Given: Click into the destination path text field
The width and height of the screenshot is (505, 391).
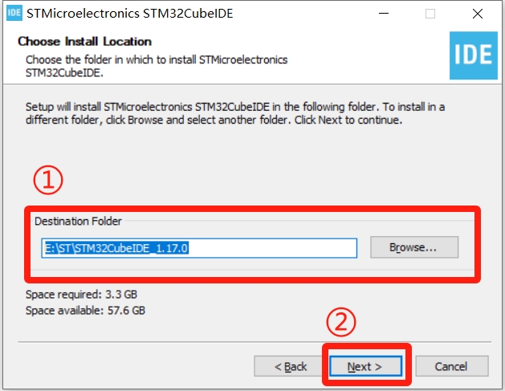Looking at the screenshot, I should [x=199, y=248].
